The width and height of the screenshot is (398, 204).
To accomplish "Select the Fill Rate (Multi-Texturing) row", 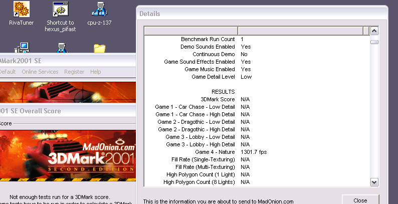I will point(257,167).
